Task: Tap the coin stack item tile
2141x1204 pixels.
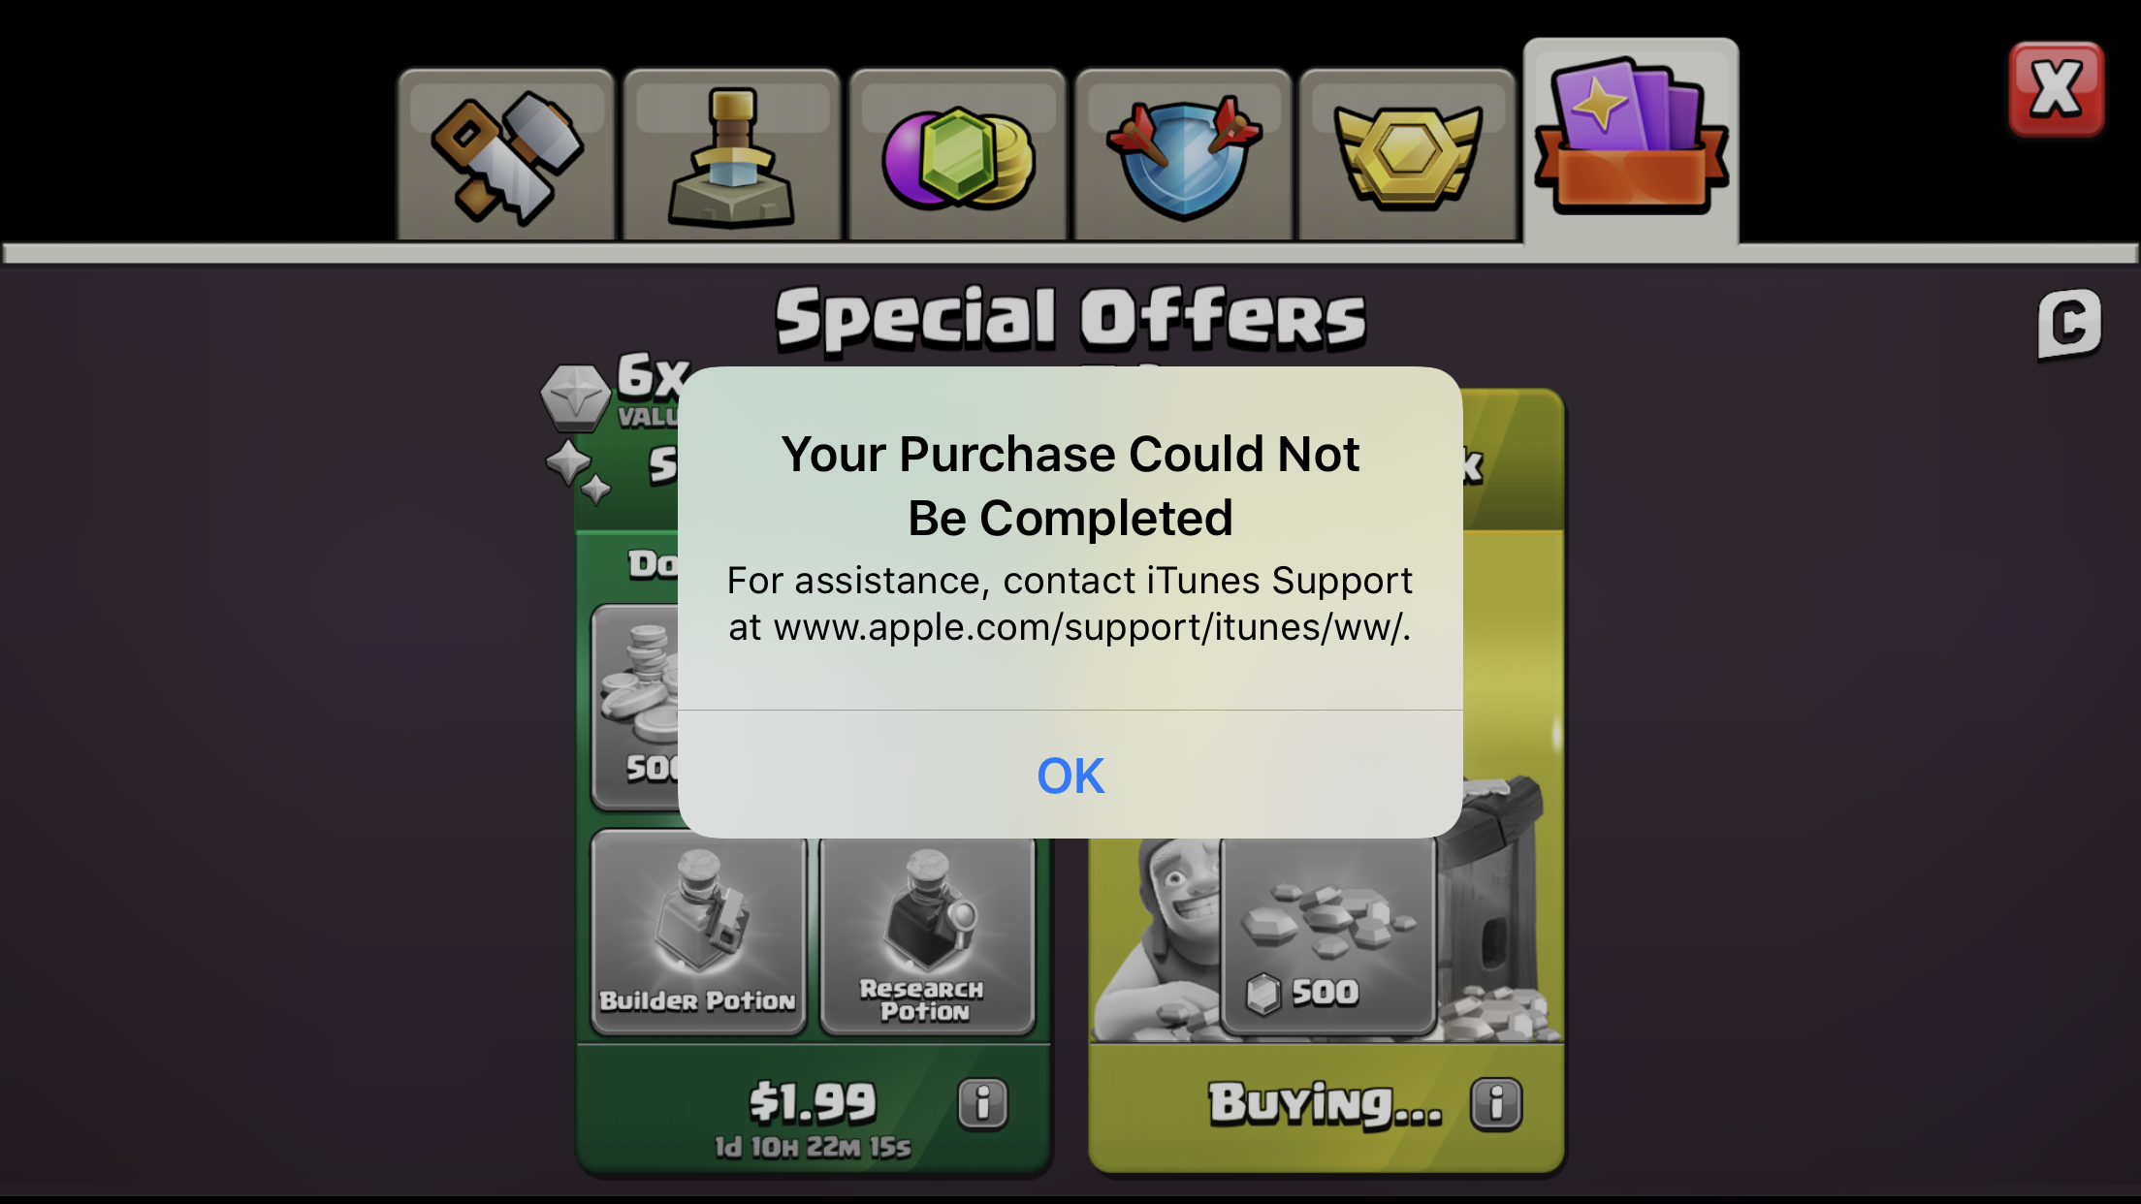Action: (x=636, y=708)
